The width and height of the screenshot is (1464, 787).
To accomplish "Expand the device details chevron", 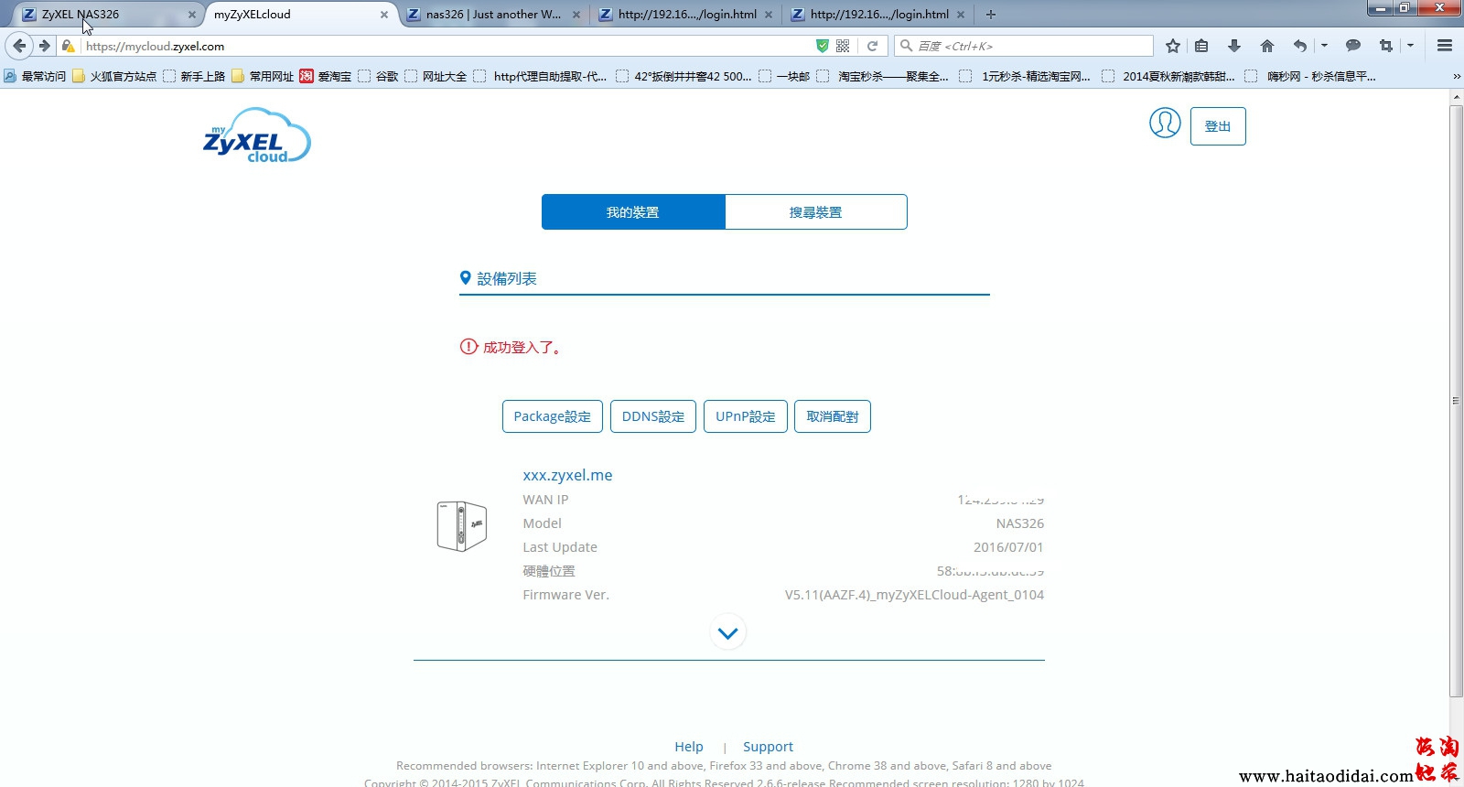I will pos(728,632).
